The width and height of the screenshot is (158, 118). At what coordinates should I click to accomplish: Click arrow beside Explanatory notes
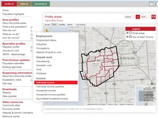[x=31, y=80]
